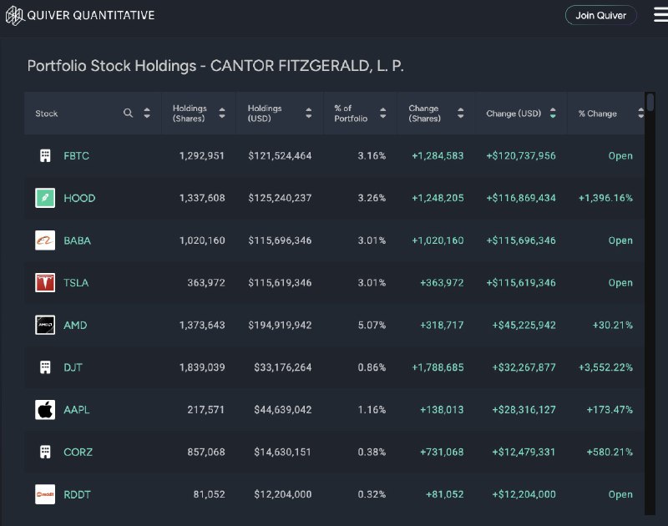The height and width of the screenshot is (526, 668).
Task: Click the AMD logo icon
Action: (x=45, y=325)
